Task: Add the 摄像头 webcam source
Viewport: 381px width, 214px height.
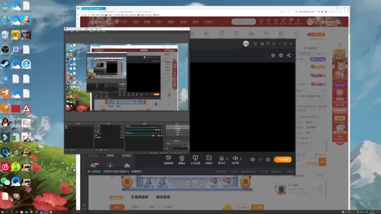Action: (x=182, y=160)
